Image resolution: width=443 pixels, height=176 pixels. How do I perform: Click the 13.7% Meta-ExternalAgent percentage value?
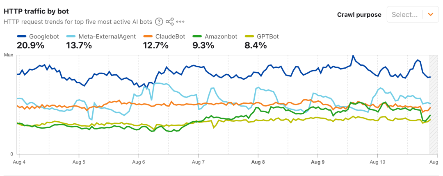pyautogui.click(x=79, y=45)
